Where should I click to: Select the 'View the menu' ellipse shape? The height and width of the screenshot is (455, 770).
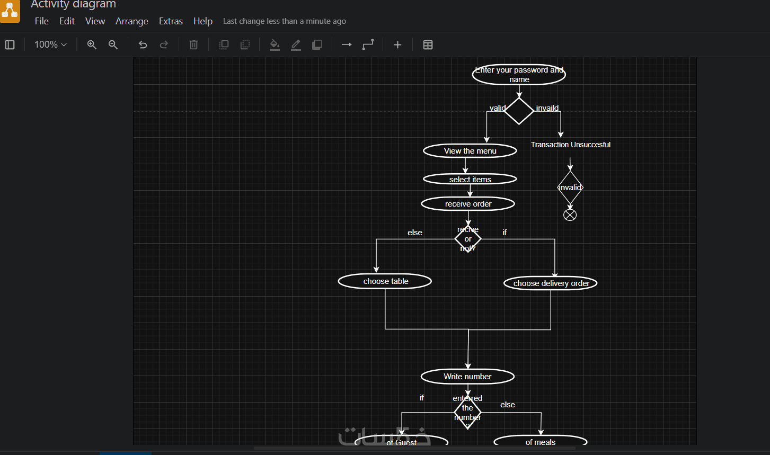coord(470,151)
